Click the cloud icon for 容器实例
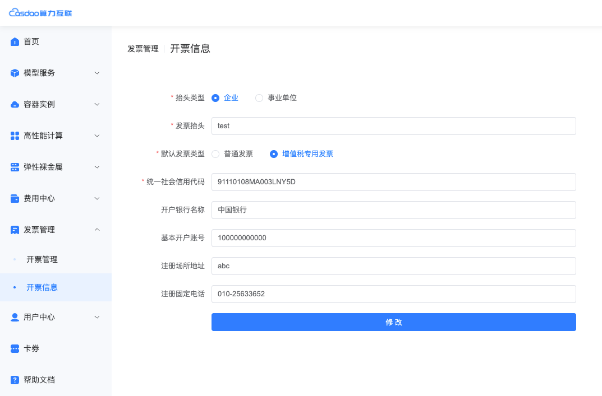 15,104
